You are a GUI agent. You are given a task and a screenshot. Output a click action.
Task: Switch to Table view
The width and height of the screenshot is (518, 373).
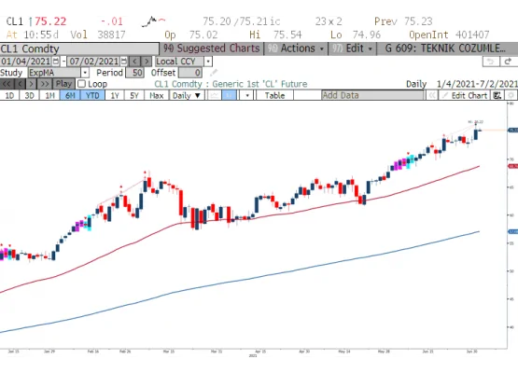tap(274, 96)
